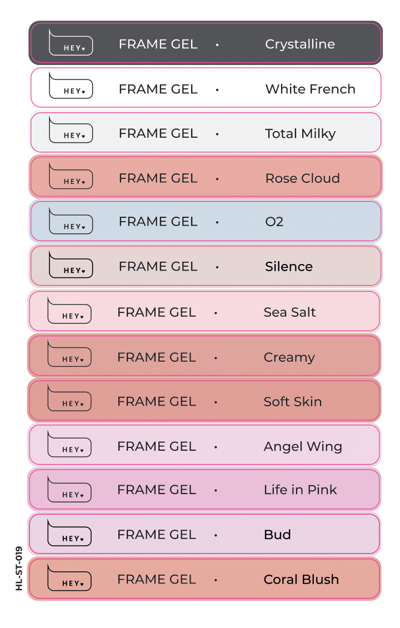This screenshot has width=400, height=628.
Task: Click FRAME GEL text on Silence strip
Action: tap(158, 266)
